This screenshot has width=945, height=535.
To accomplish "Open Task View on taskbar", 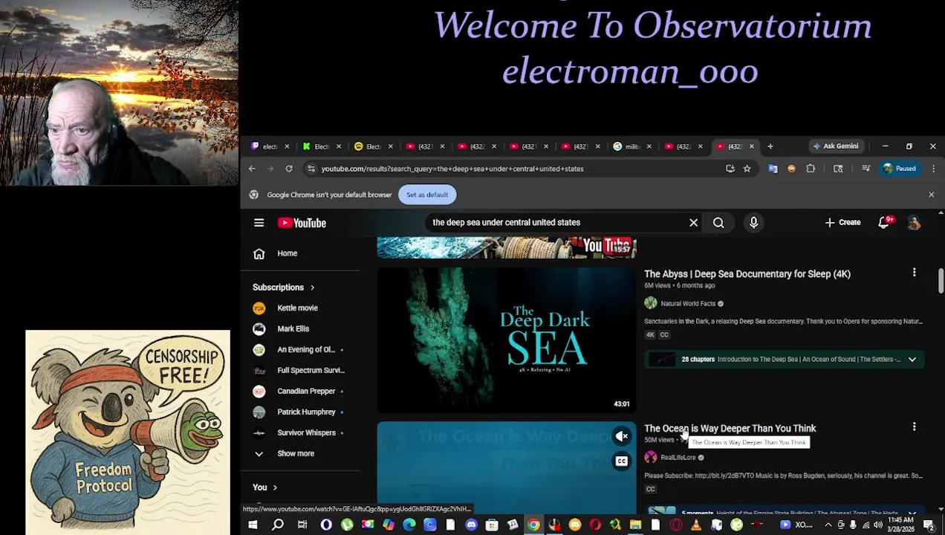I will tap(302, 525).
